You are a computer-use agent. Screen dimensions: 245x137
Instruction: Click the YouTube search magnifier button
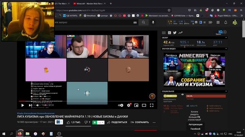[x=144, y=22]
